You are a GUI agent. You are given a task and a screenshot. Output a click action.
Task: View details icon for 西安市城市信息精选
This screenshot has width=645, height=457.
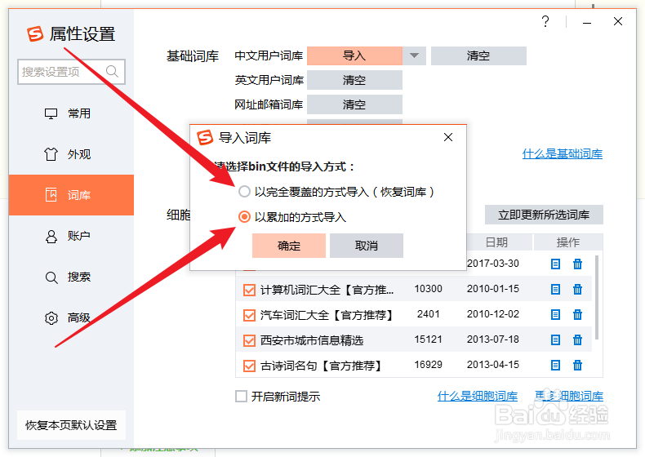555,339
